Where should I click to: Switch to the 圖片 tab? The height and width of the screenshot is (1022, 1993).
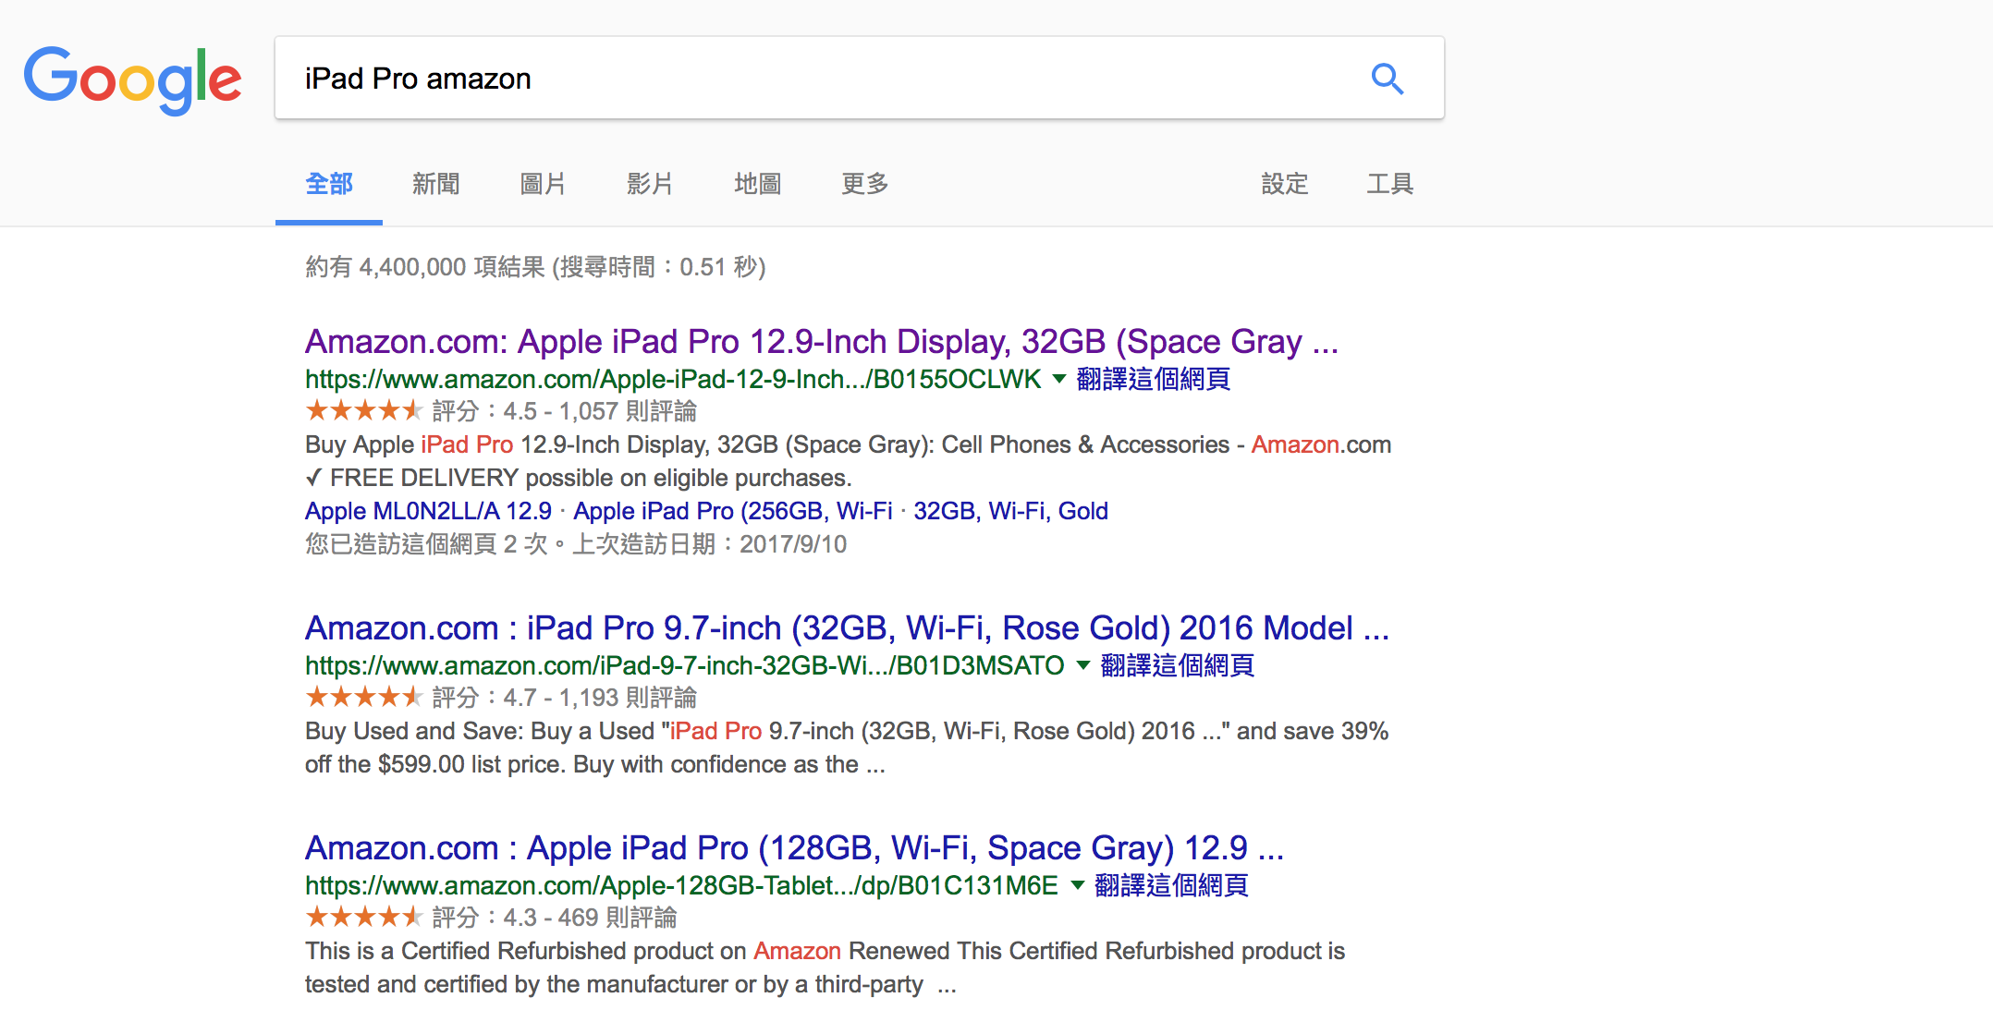543,184
